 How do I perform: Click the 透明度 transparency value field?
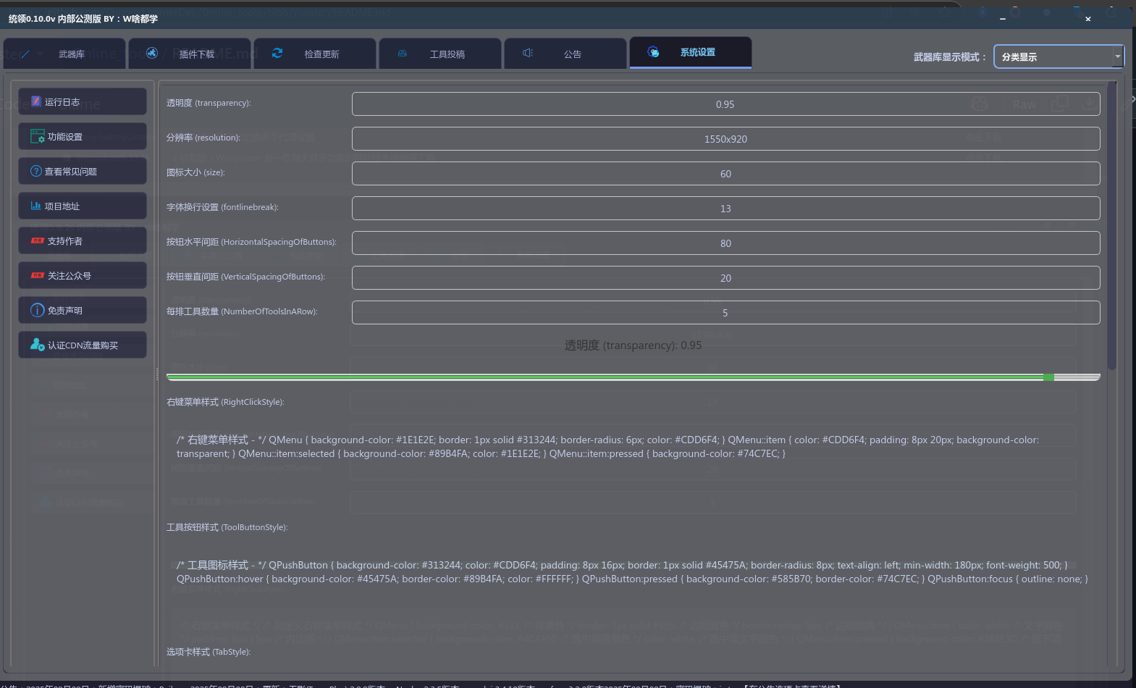pos(725,104)
